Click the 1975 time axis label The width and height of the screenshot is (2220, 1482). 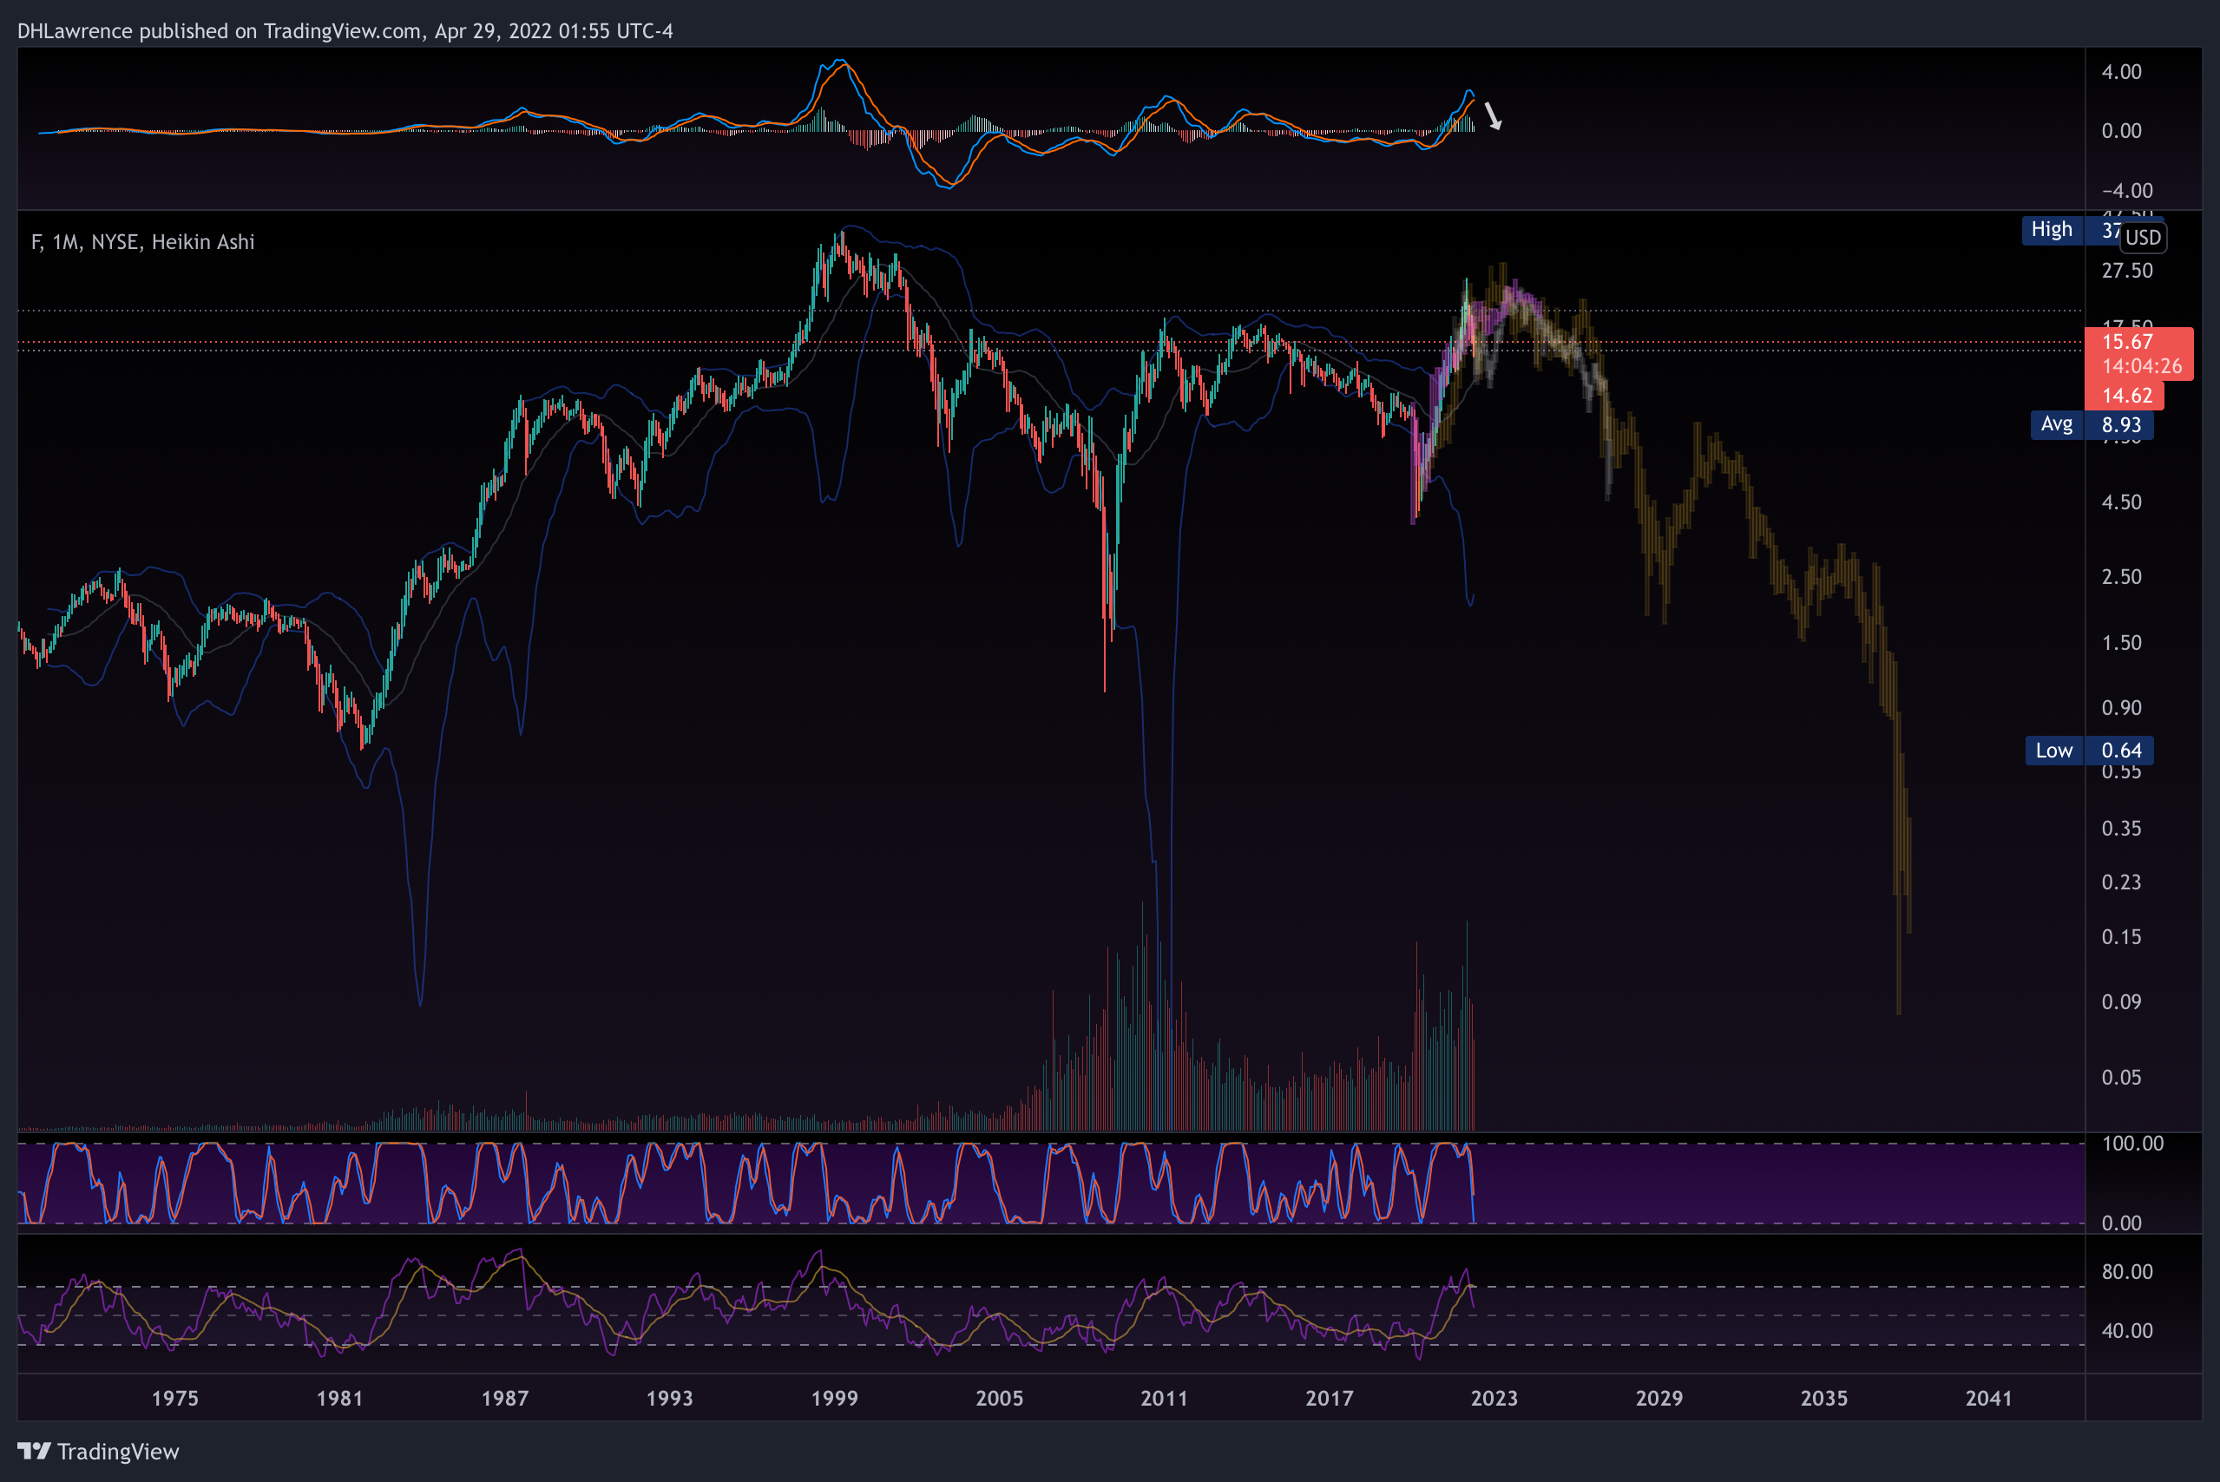point(174,1398)
